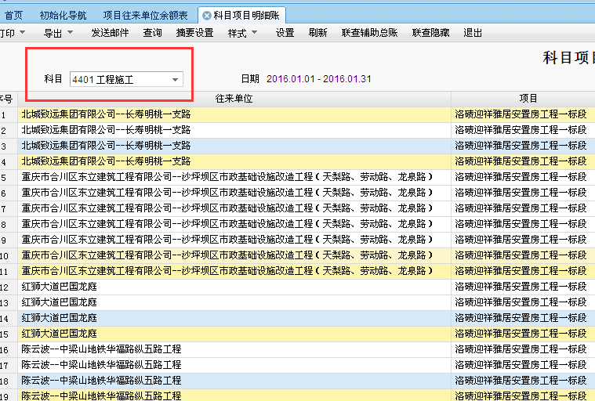The height and width of the screenshot is (401, 595).
Task: Refresh the ledger with 刷新
Action: click(x=317, y=33)
